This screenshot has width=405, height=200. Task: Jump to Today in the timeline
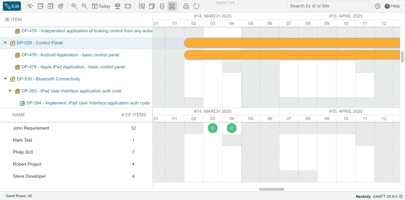(101, 6)
